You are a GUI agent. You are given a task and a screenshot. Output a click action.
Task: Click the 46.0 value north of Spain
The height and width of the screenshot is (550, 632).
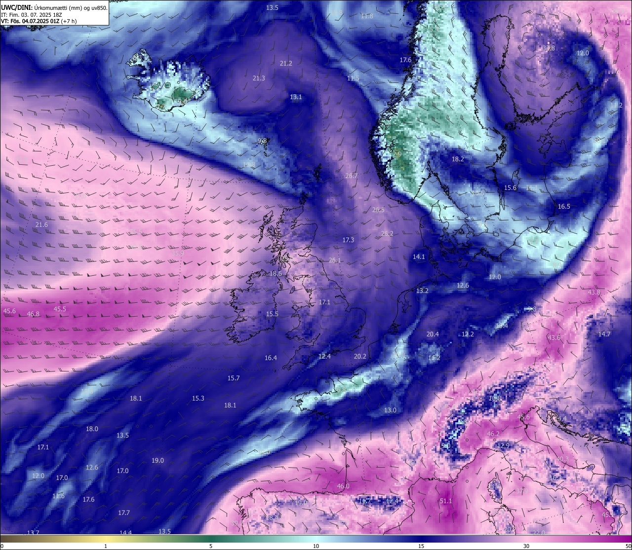click(343, 486)
